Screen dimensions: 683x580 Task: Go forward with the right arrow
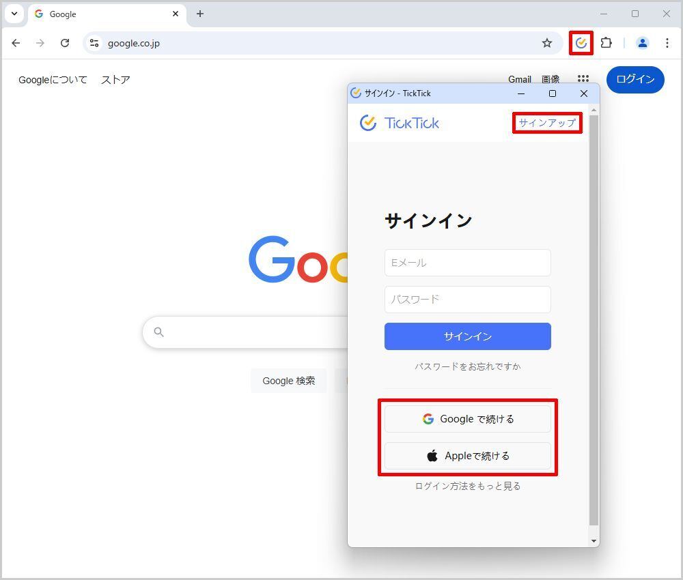(40, 43)
